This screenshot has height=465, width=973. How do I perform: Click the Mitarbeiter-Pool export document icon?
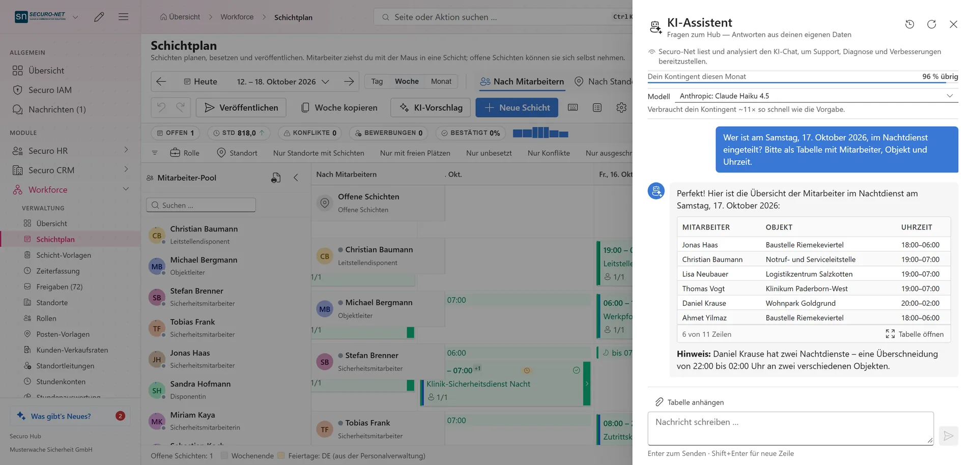click(x=276, y=178)
